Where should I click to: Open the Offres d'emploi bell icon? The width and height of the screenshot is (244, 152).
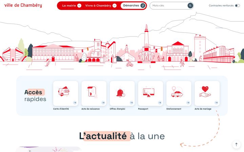coord(120,93)
